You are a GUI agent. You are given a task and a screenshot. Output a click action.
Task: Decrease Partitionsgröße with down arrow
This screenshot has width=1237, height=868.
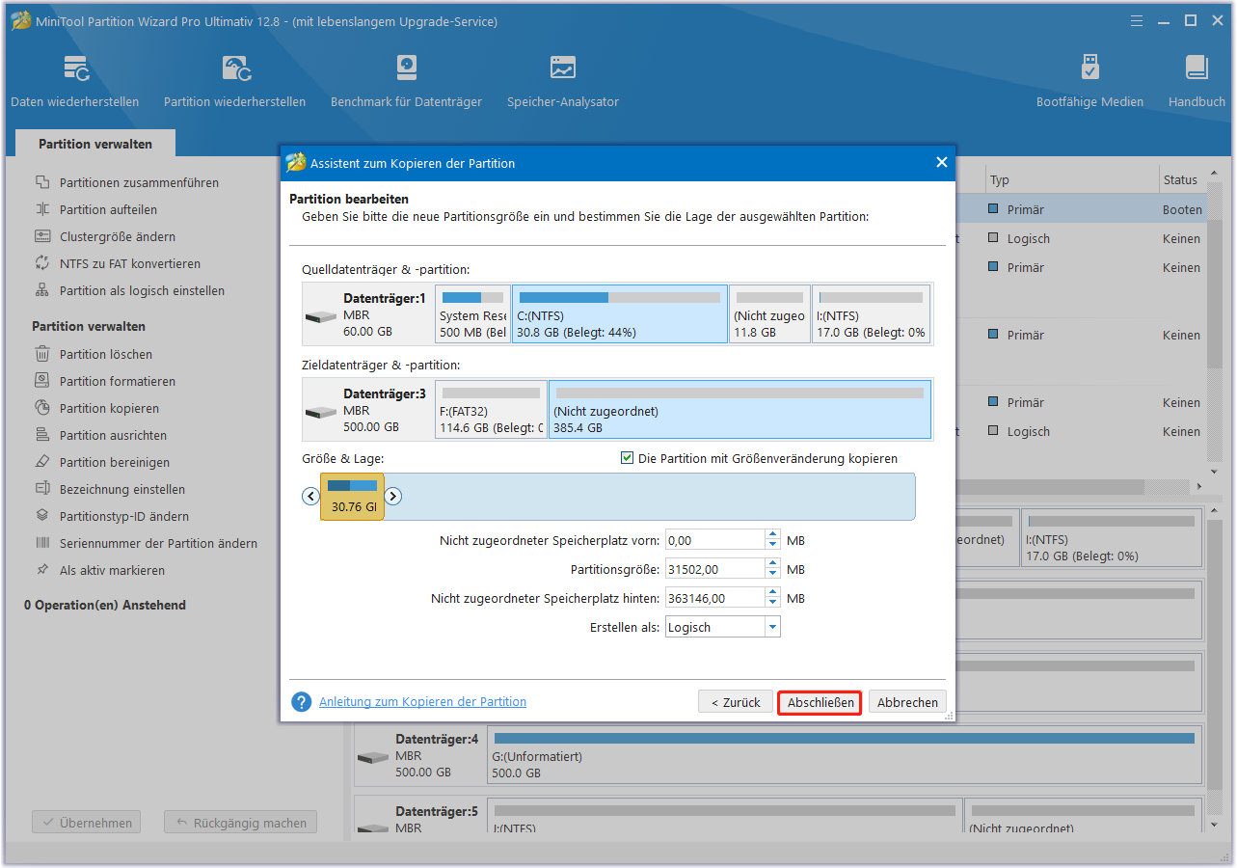pos(772,574)
